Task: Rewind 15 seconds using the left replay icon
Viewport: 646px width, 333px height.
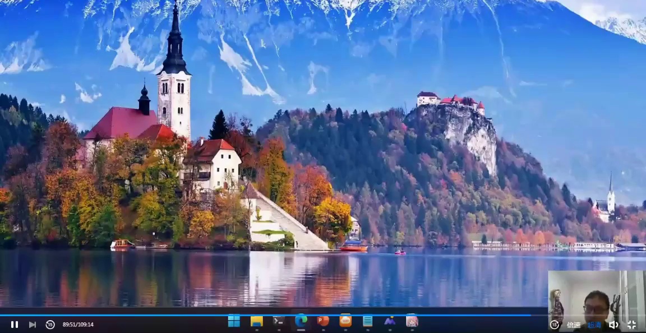Action: click(x=50, y=325)
